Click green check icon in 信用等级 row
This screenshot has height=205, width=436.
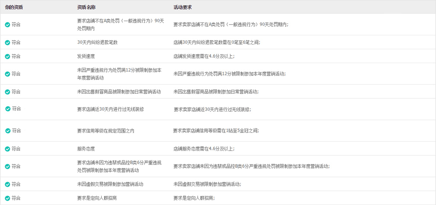click(8, 131)
